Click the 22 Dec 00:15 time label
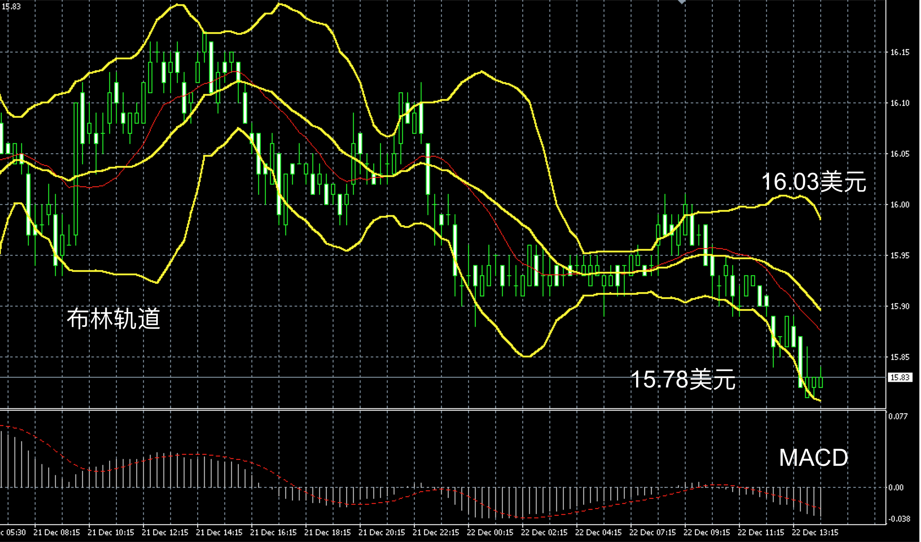This screenshot has height=542, width=921. tap(490, 532)
